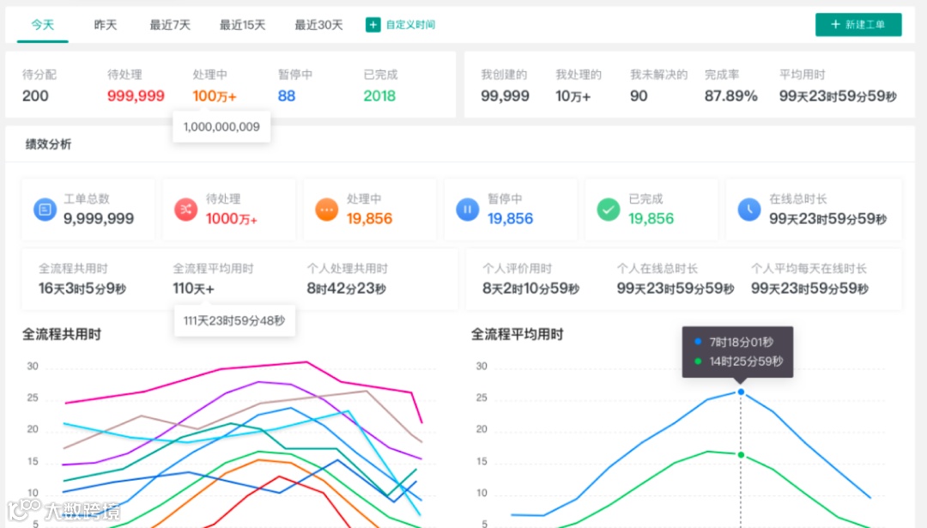The width and height of the screenshot is (927, 528).
Task: Click the 全流程共用时 value 16天3时5分9秒
Action: 82,288
